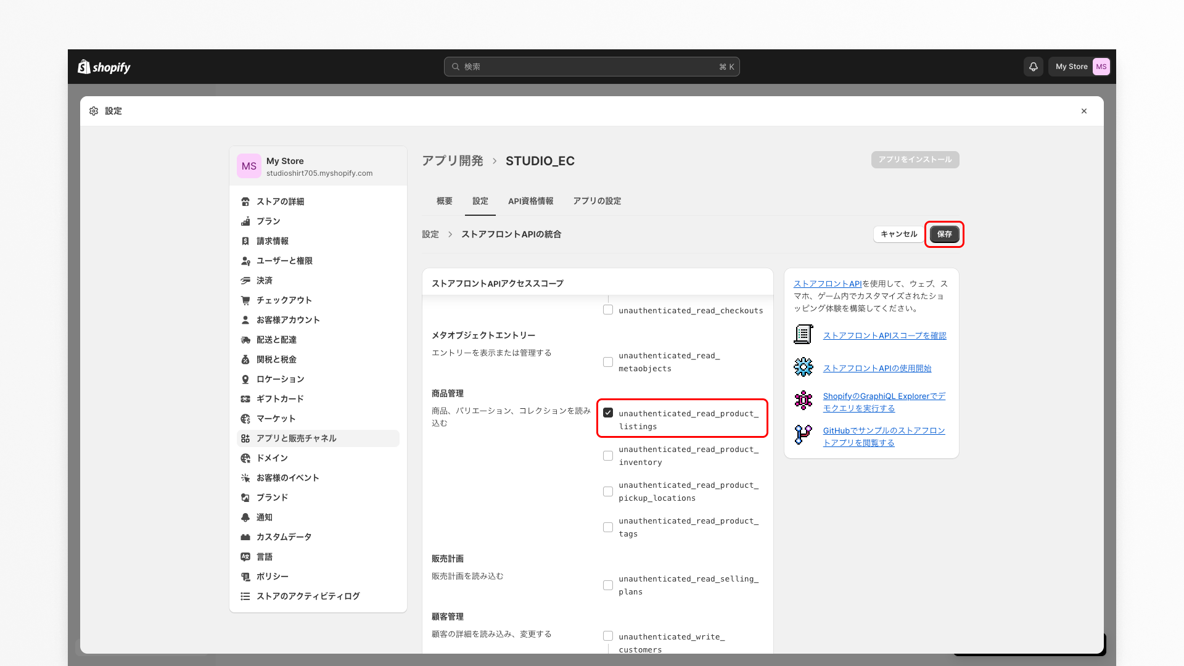Screen dimensions: 1184x666
Task: Open ユーザーと権限 settings page
Action: [318, 261]
